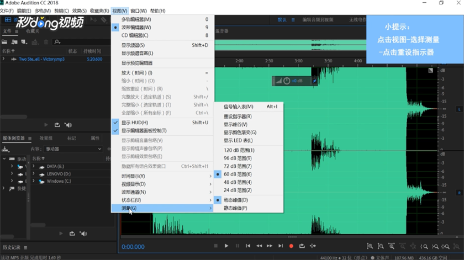The image size is (464, 260).
Task: Expand Two Steps Victory.mp3 file entry
Action: [3, 59]
